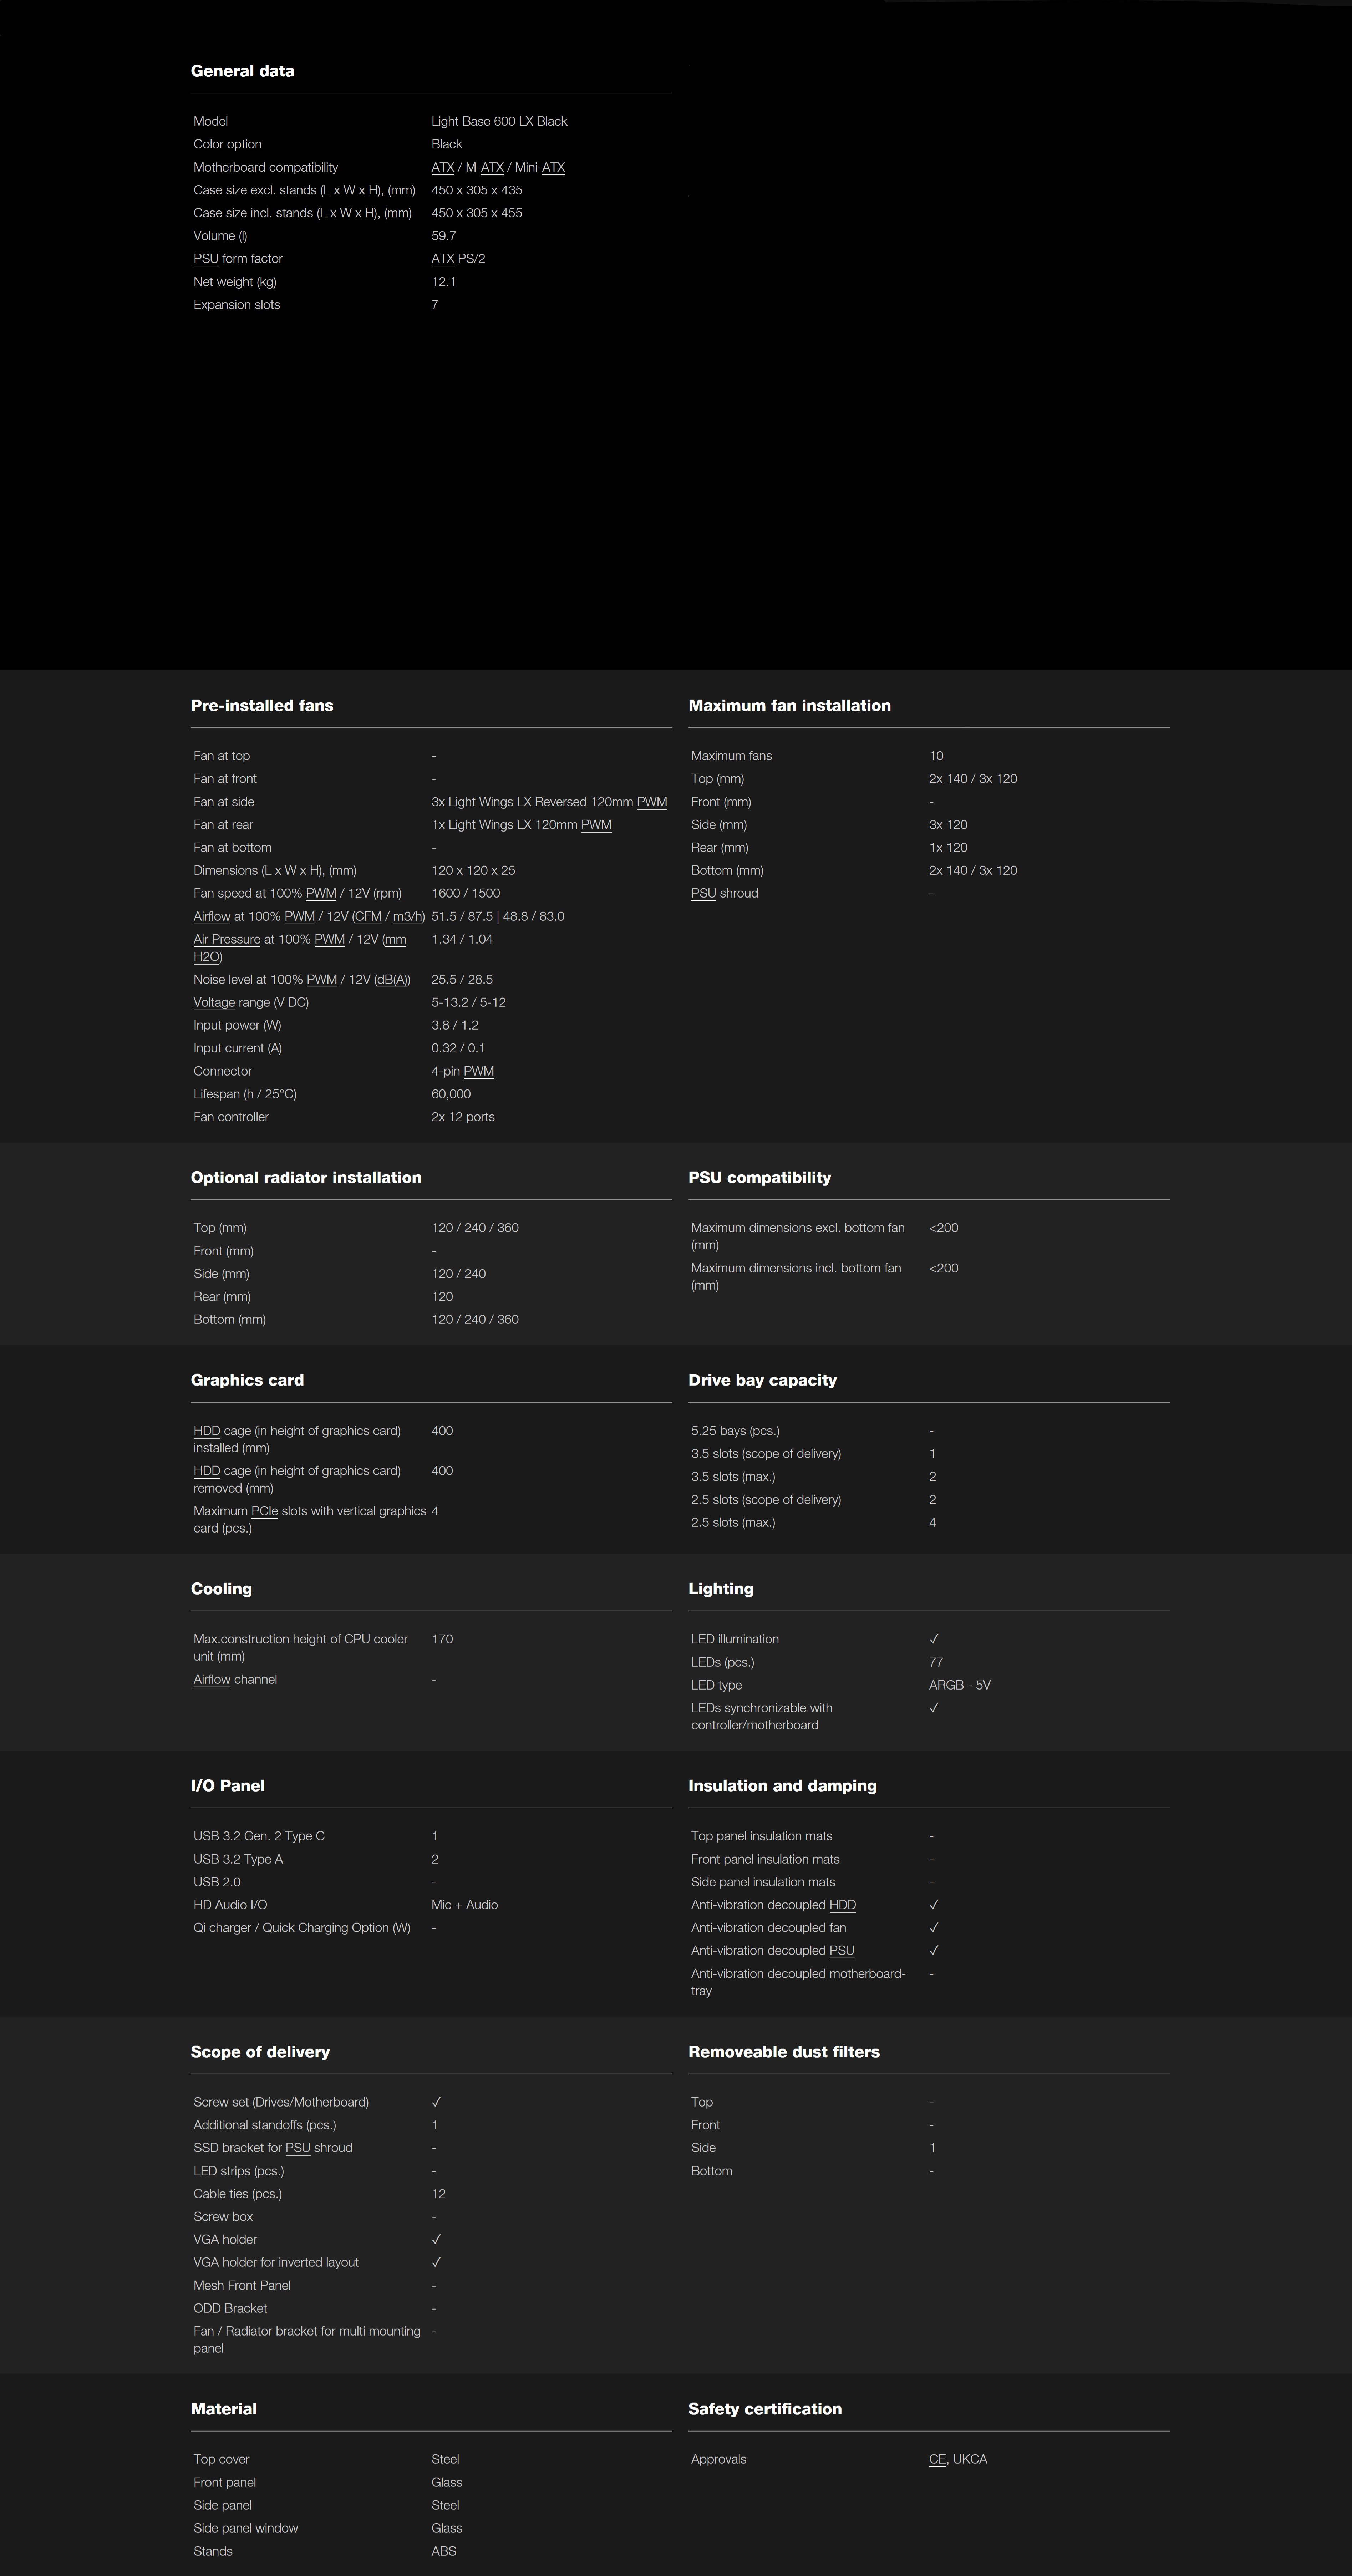Click 'Qi charger / Quick Charging Option (W)' label
The height and width of the screenshot is (2576, 1352).
click(302, 1928)
